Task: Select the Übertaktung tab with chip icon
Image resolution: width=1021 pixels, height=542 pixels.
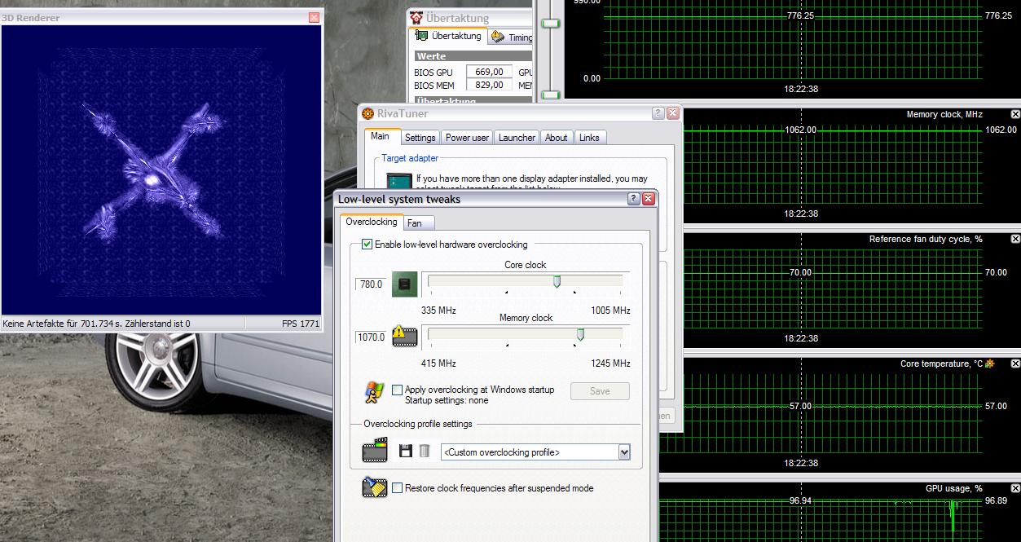Action: [448, 36]
